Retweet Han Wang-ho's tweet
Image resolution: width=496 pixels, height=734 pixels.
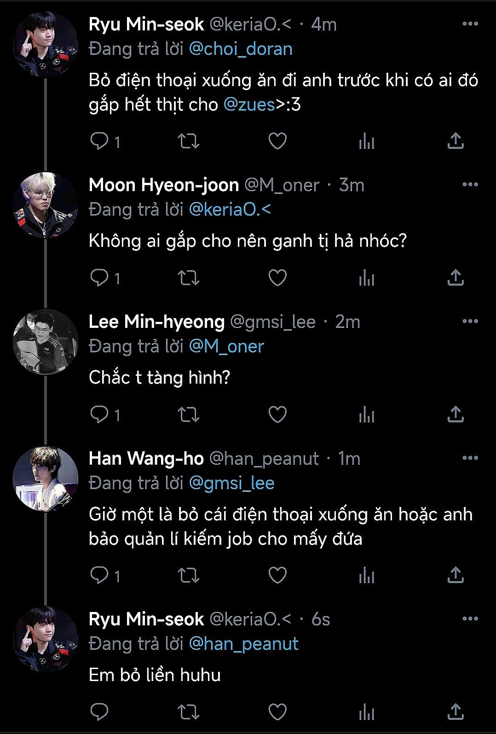pos(189,575)
